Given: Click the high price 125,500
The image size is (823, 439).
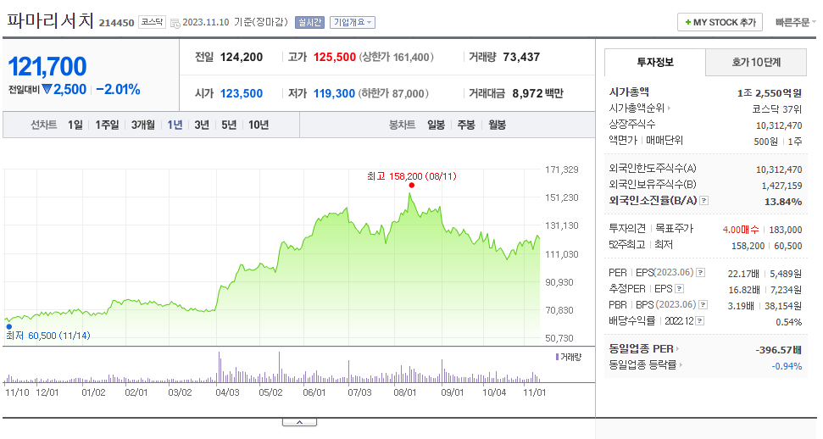Looking at the screenshot, I should click(x=334, y=58).
